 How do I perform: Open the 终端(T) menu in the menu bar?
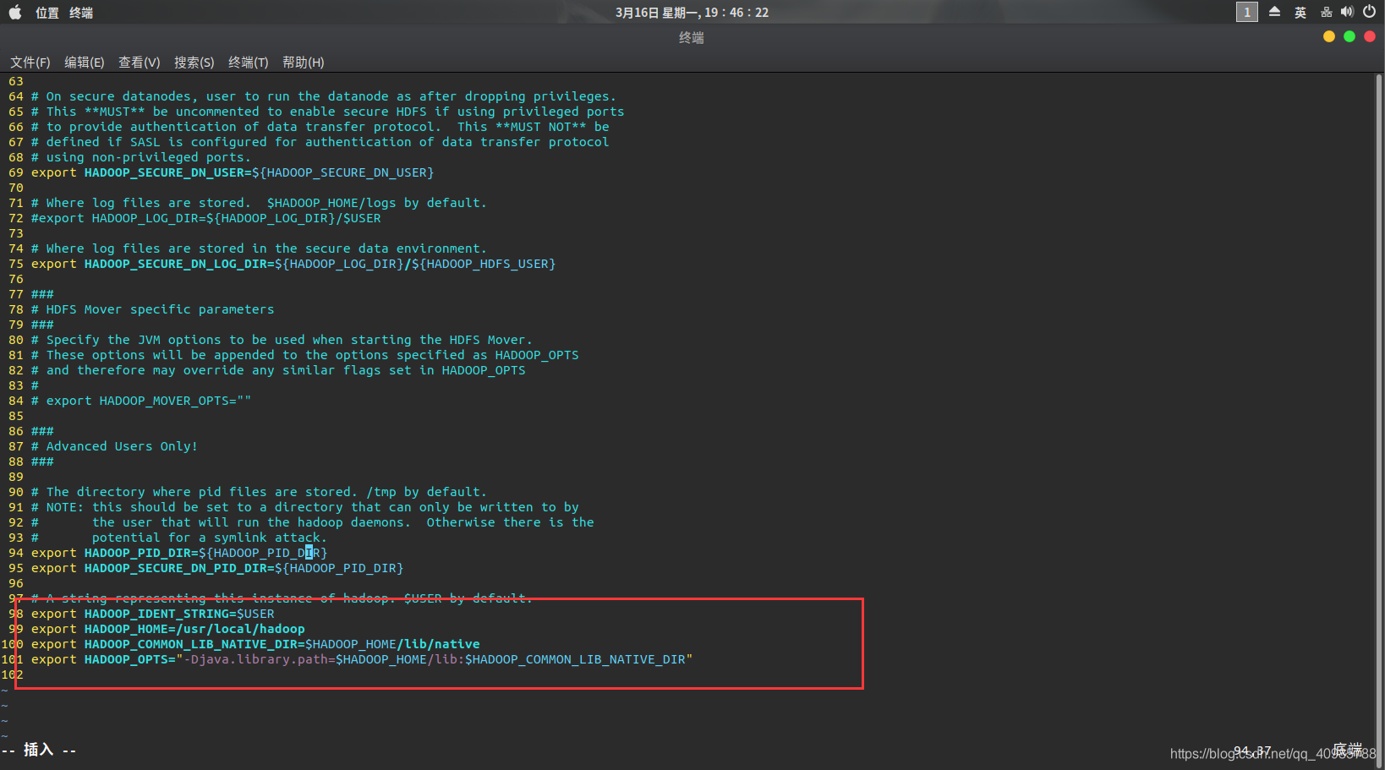click(249, 63)
